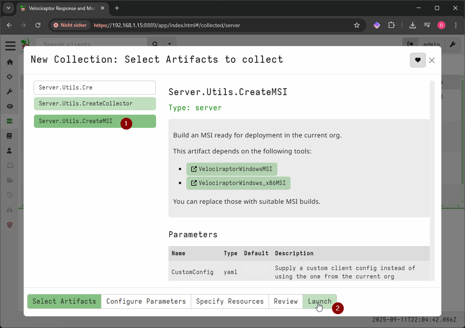Click the admin user button
Screen dimensions: 465x328
[x=431, y=44]
